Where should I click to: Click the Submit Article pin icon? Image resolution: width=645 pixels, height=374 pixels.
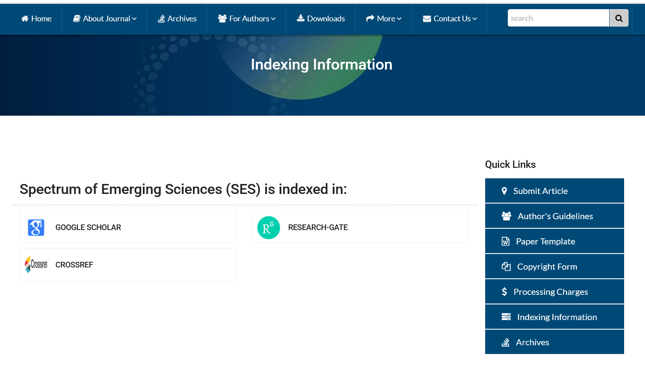[504, 191]
